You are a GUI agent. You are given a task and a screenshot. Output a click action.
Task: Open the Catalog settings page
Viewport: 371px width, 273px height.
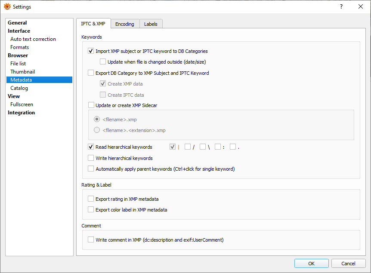click(x=19, y=88)
